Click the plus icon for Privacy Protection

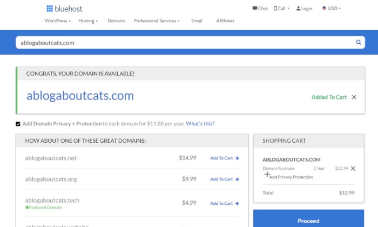pyautogui.click(x=267, y=175)
